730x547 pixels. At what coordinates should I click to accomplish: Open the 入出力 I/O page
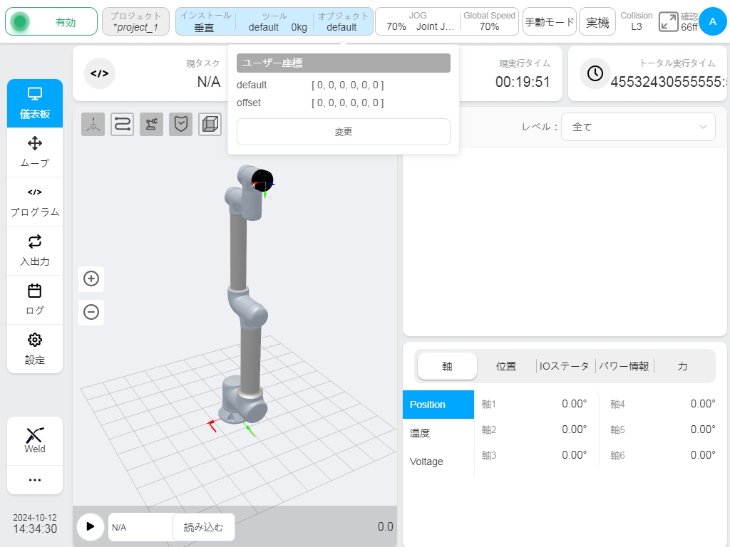coord(35,251)
